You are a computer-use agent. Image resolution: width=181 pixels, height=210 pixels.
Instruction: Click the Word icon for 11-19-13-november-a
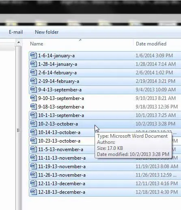[x=34, y=167]
